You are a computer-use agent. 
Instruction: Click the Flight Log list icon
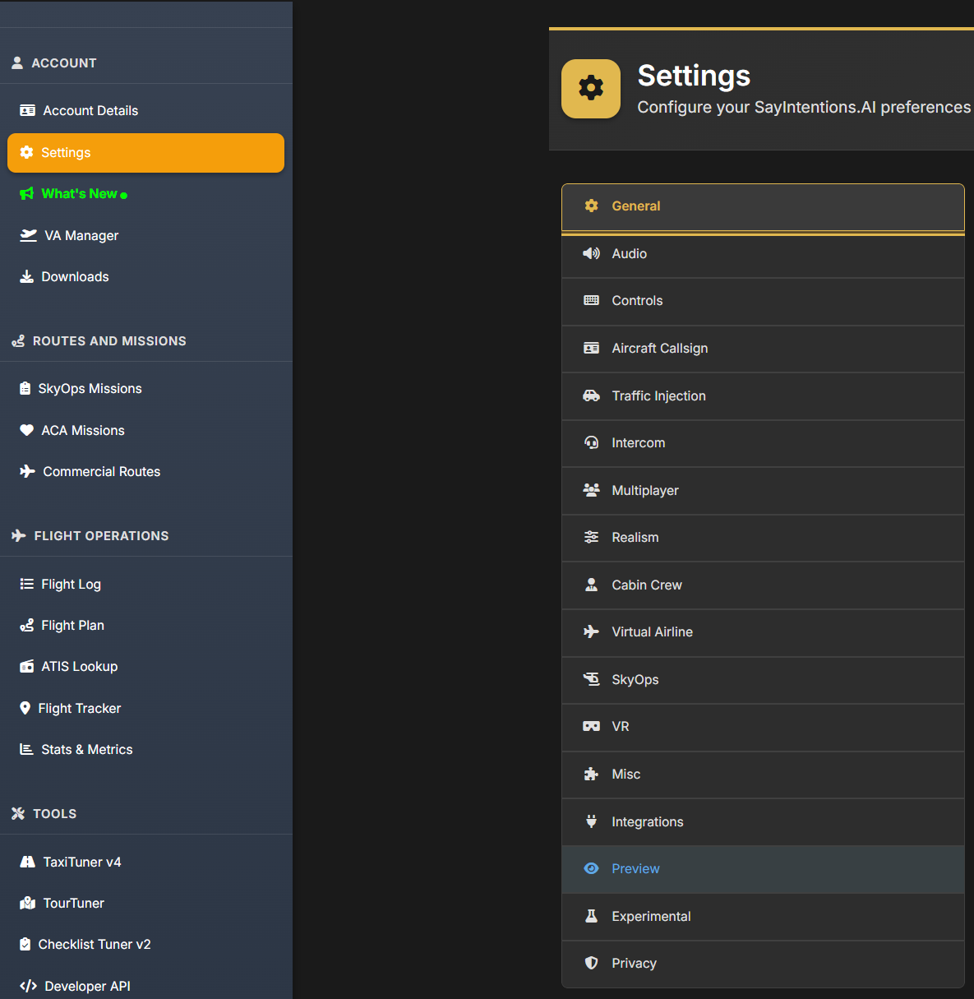pos(27,584)
